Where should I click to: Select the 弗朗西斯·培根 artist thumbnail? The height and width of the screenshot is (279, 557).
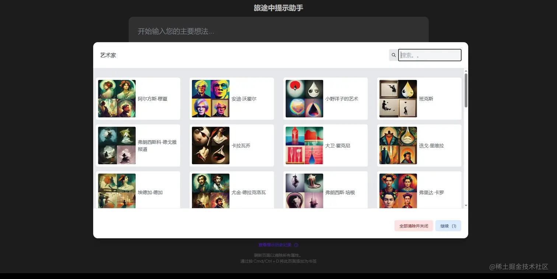pyautogui.click(x=304, y=191)
